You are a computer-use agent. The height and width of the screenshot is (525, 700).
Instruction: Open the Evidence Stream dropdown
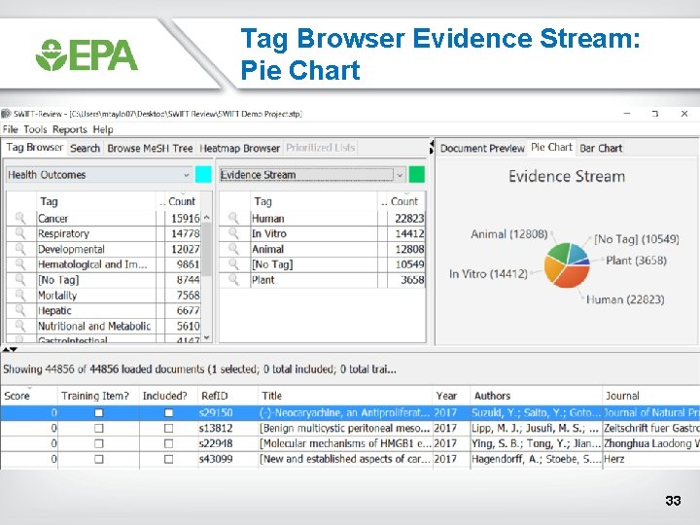tap(312, 175)
